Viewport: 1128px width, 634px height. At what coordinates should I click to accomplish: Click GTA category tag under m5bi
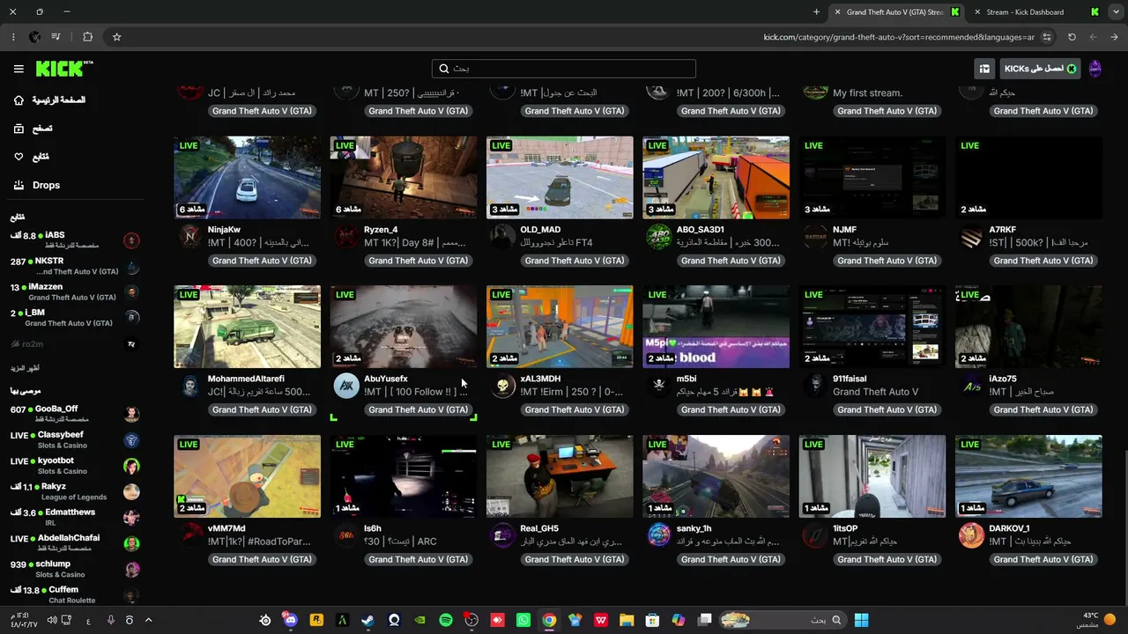click(x=731, y=410)
